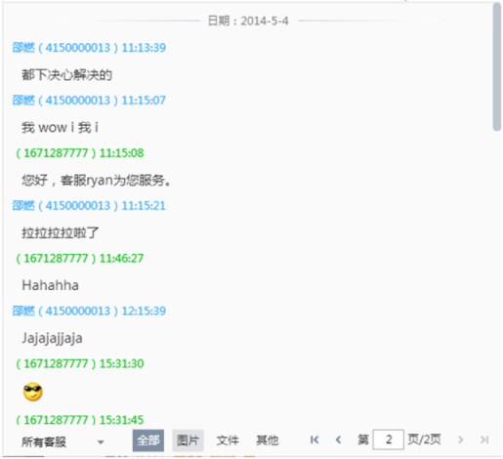This screenshot has height=459, width=503.
Task: Click the sunglasses emoji in the chat
Action: (x=33, y=392)
